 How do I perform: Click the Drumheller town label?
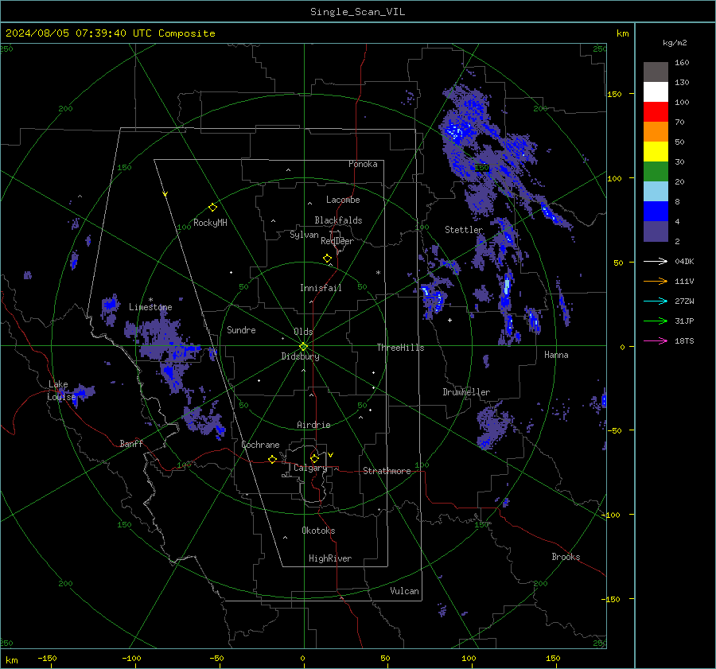coord(466,392)
